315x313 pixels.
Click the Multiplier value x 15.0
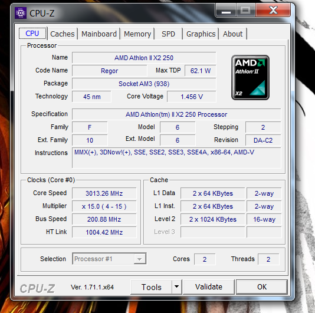coord(104,206)
